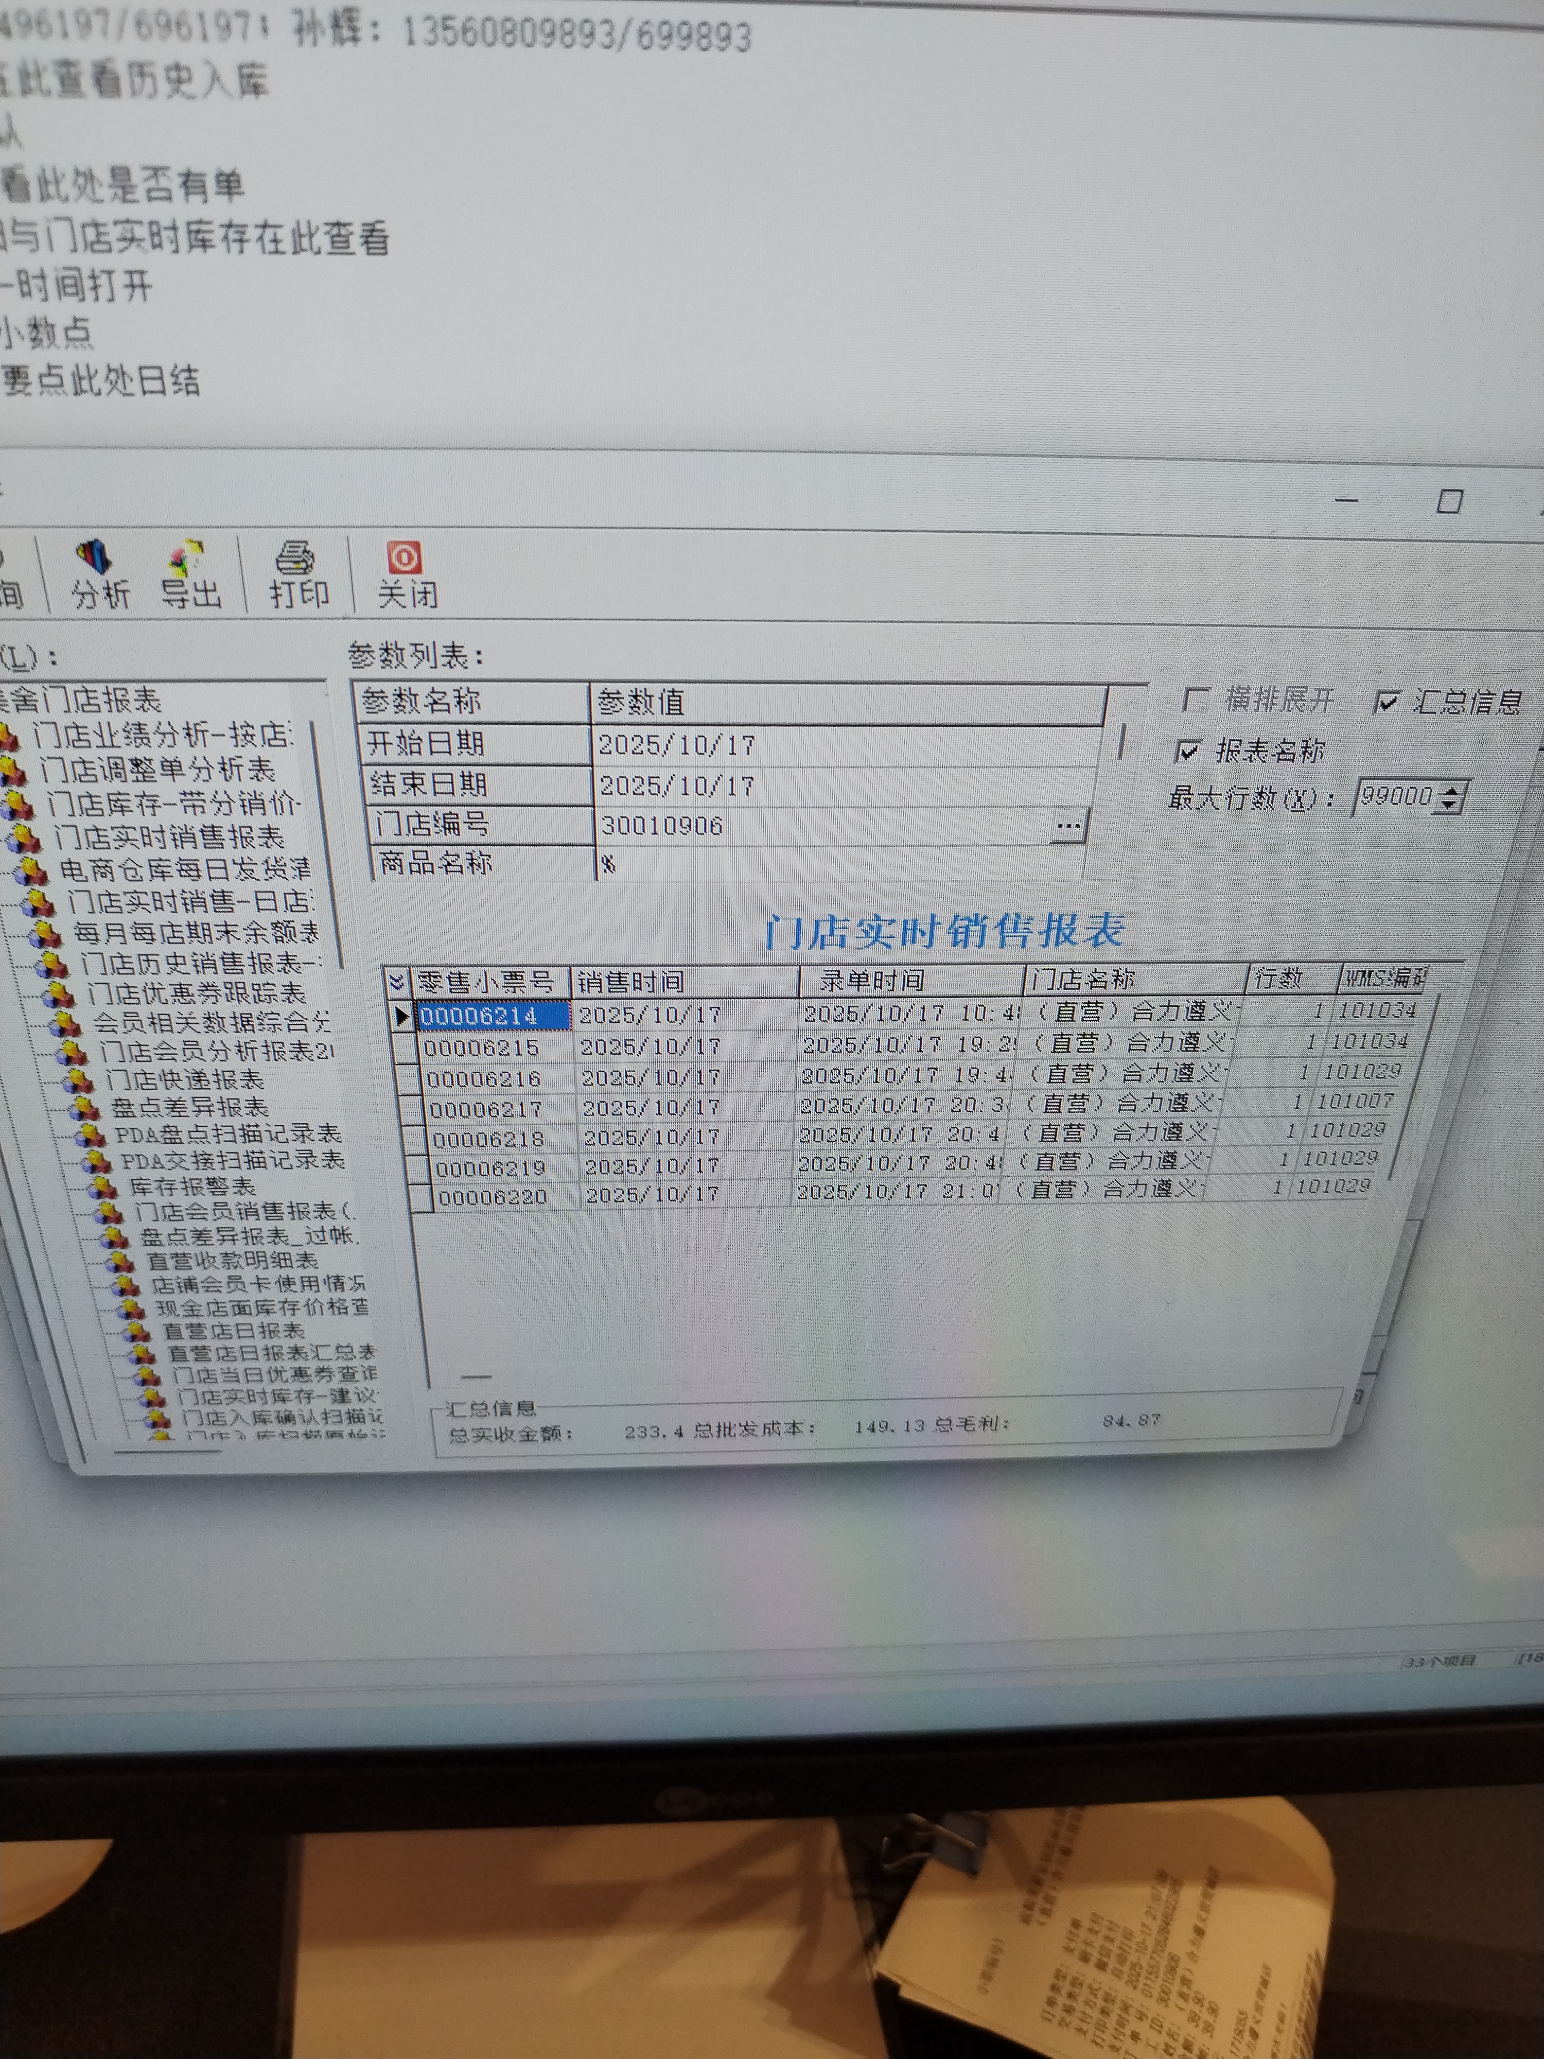Uncheck the 汇总信息 checkbox
Screen dimensions: 1544x2059
coord(1387,702)
